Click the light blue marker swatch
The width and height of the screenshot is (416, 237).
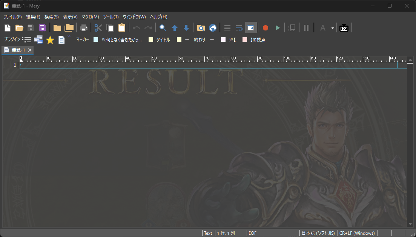point(96,39)
